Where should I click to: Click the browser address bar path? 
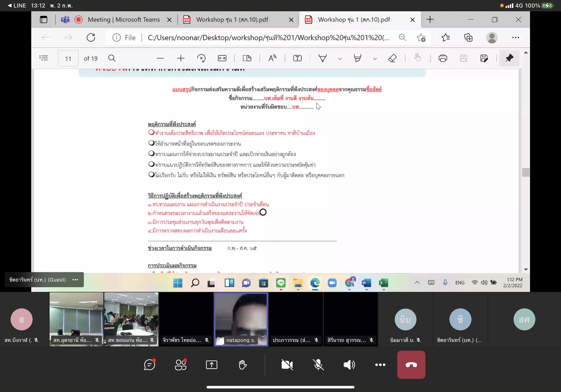(x=268, y=38)
